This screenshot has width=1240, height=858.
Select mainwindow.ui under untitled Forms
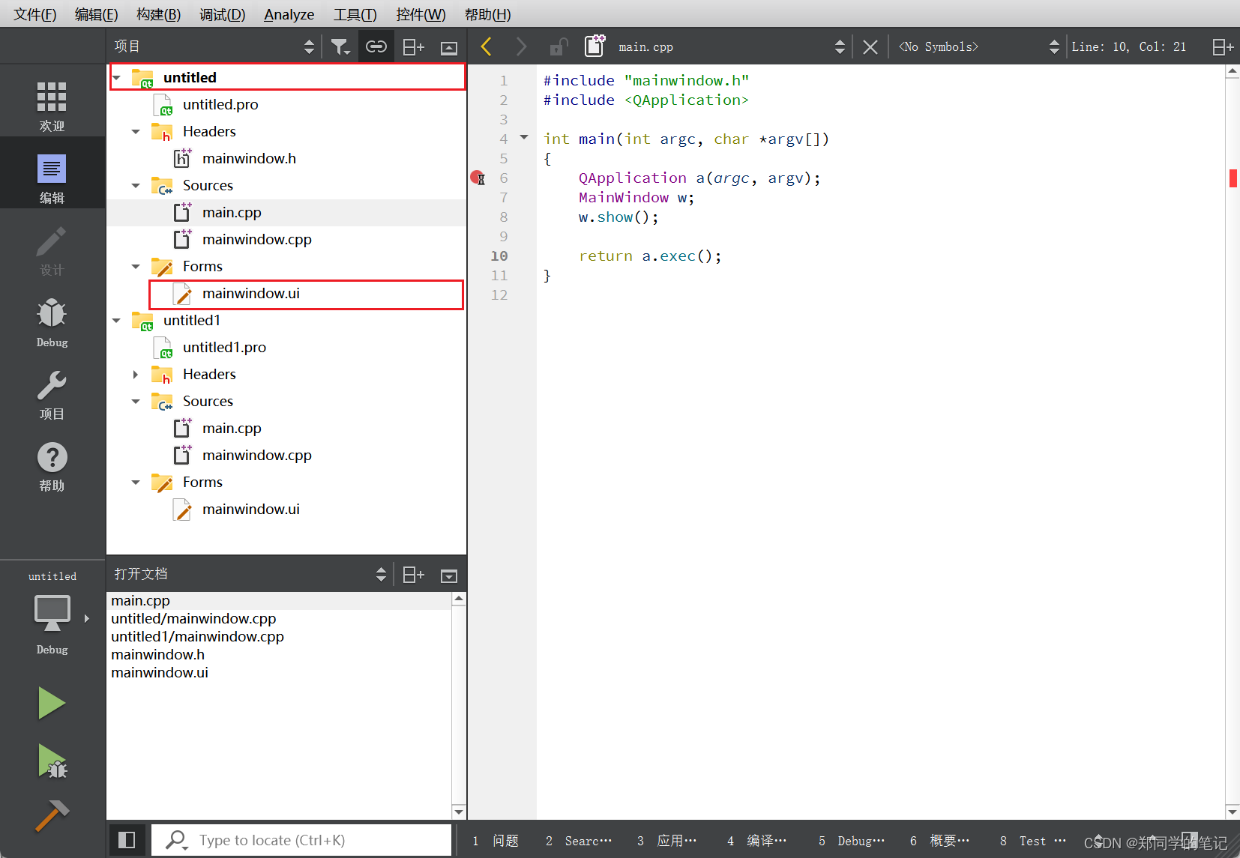click(251, 293)
